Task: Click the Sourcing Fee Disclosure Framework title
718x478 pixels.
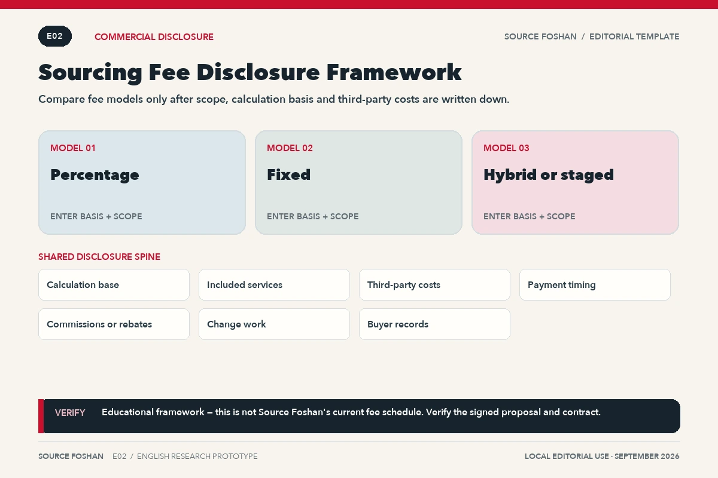Action: coord(250,72)
